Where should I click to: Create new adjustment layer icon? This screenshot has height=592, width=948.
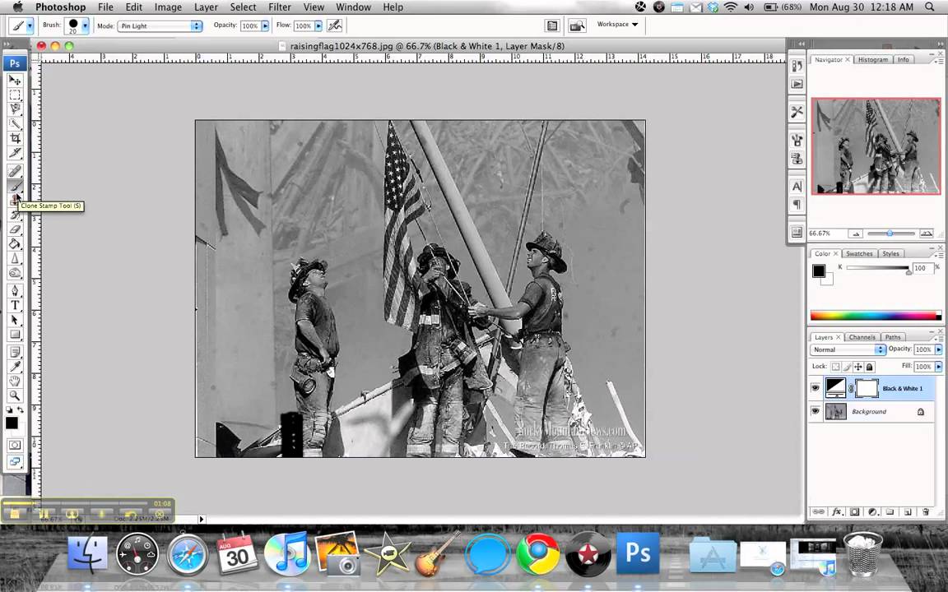pos(872,511)
